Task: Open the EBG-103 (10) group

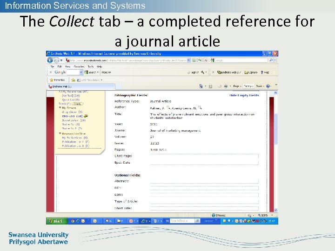Action: [72, 116]
